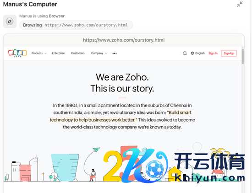Open the three-dots more menu
The width and height of the screenshot is (252, 193).
click(x=115, y=53)
